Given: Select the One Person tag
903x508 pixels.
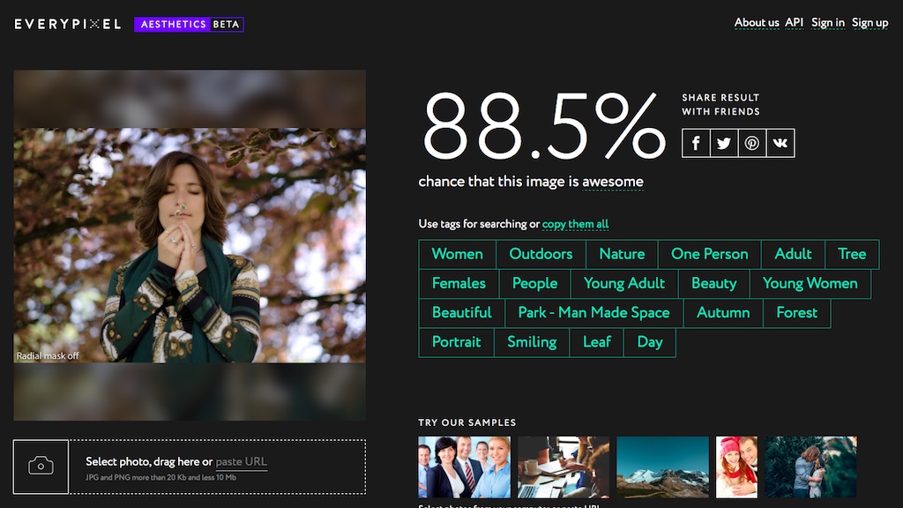Looking at the screenshot, I should tap(710, 254).
